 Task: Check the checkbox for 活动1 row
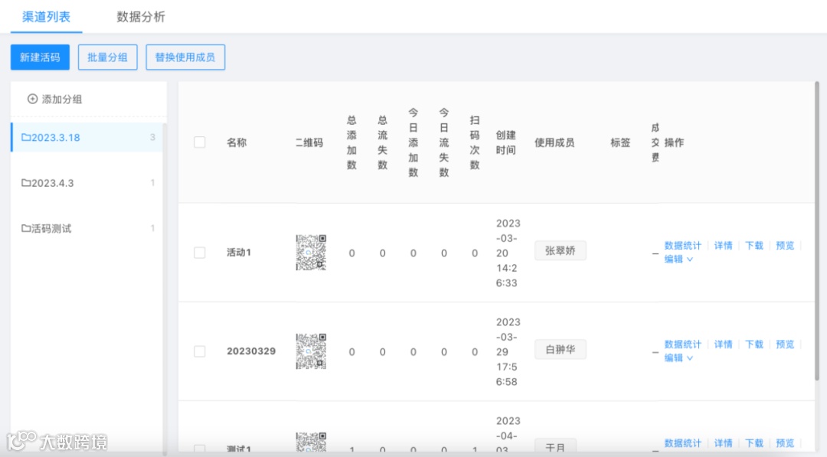coord(199,253)
